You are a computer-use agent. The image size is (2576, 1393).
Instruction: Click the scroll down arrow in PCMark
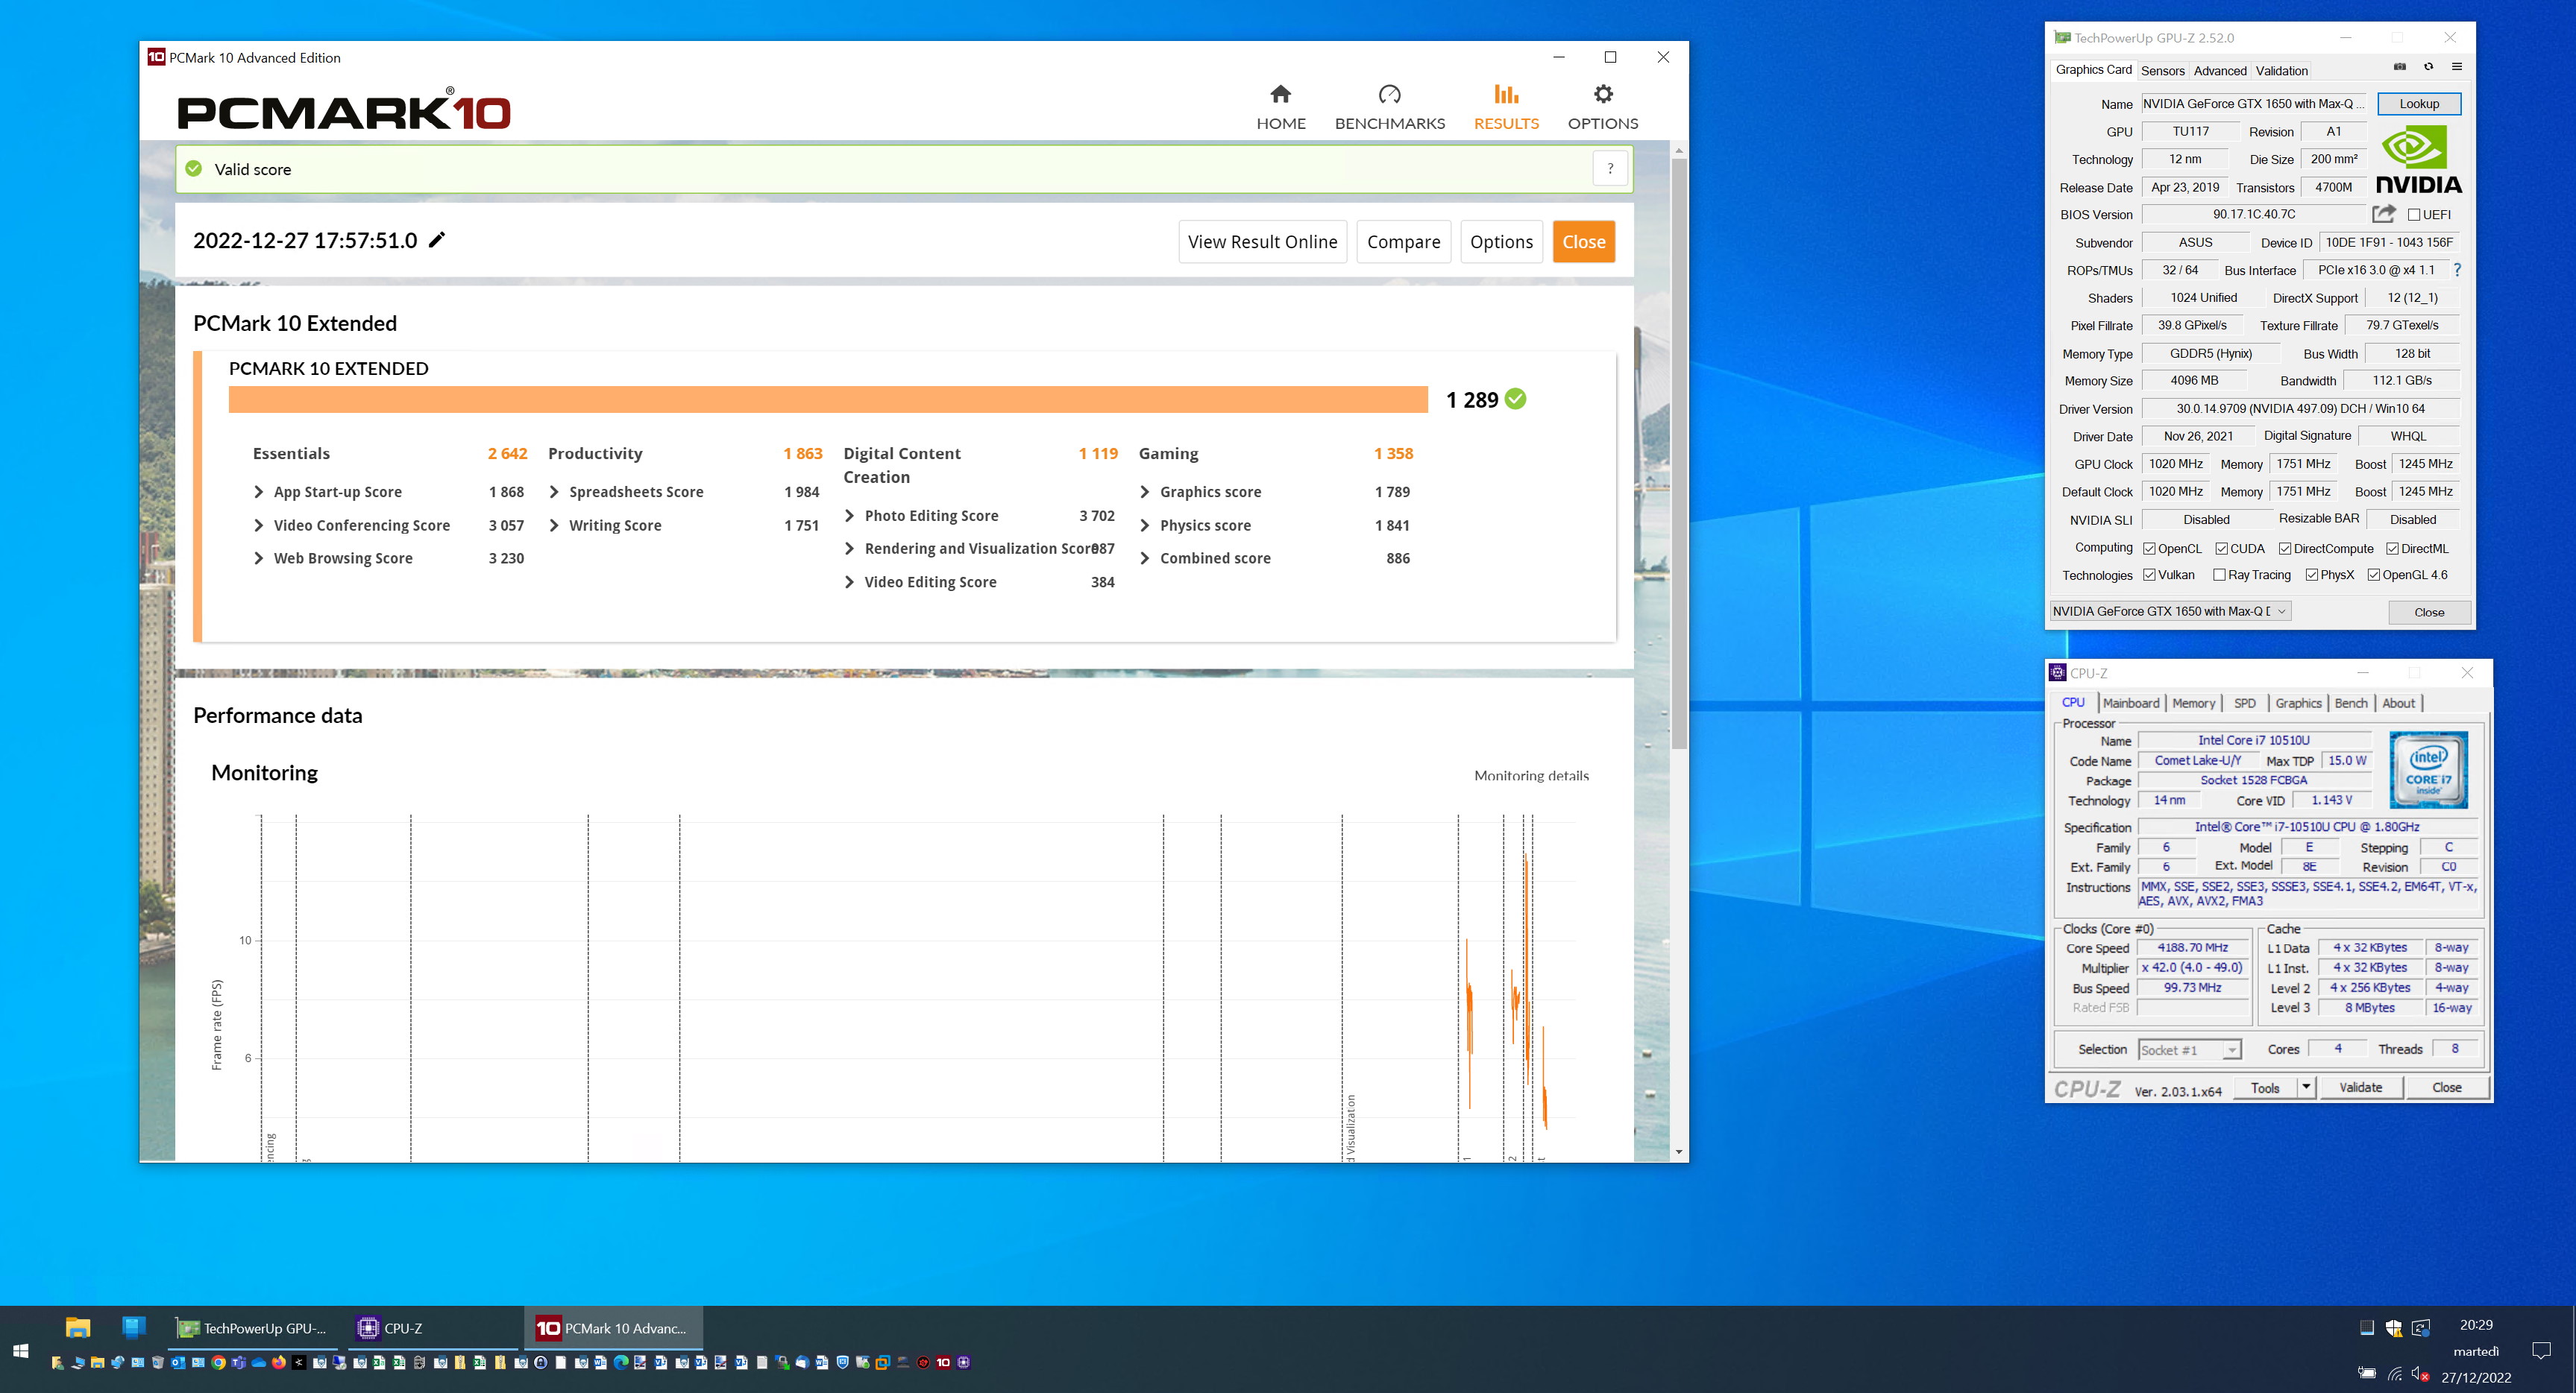[1679, 1152]
